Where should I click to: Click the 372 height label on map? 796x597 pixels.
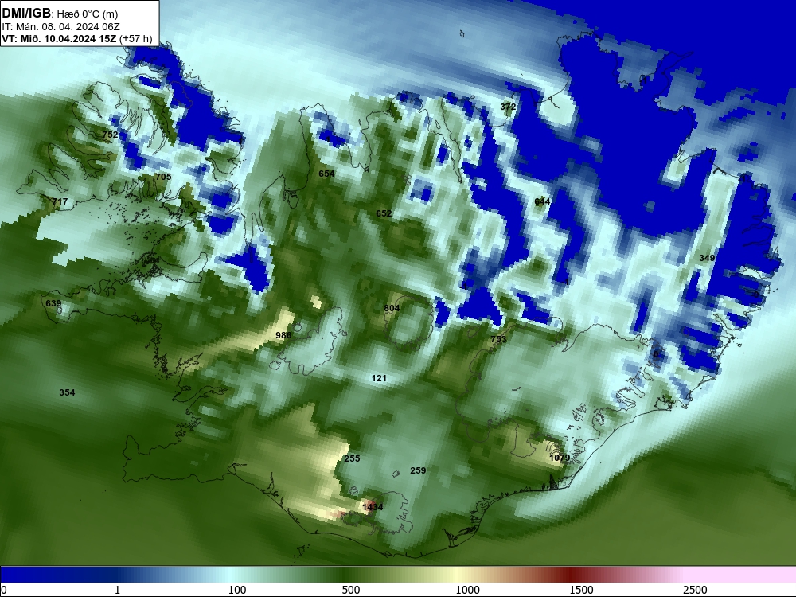point(508,107)
